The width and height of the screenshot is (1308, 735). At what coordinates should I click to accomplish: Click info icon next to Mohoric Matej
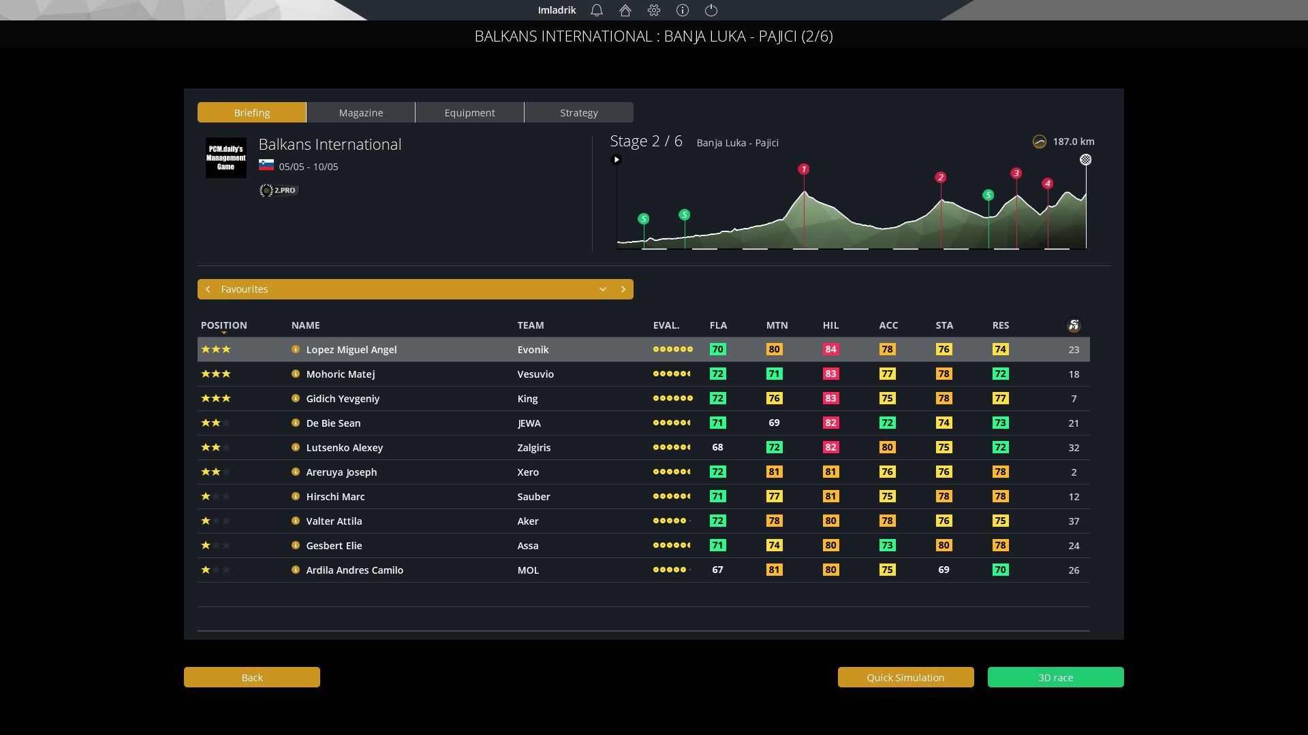pos(296,374)
